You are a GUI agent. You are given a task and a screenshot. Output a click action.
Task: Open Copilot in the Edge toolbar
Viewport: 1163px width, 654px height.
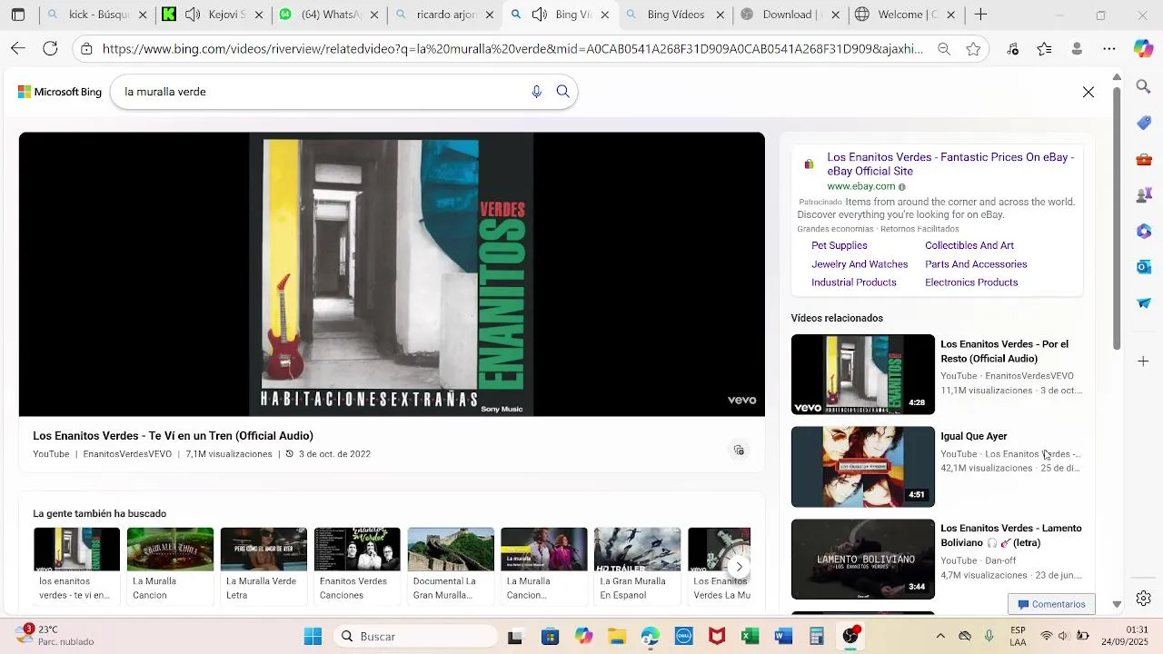tap(1143, 49)
